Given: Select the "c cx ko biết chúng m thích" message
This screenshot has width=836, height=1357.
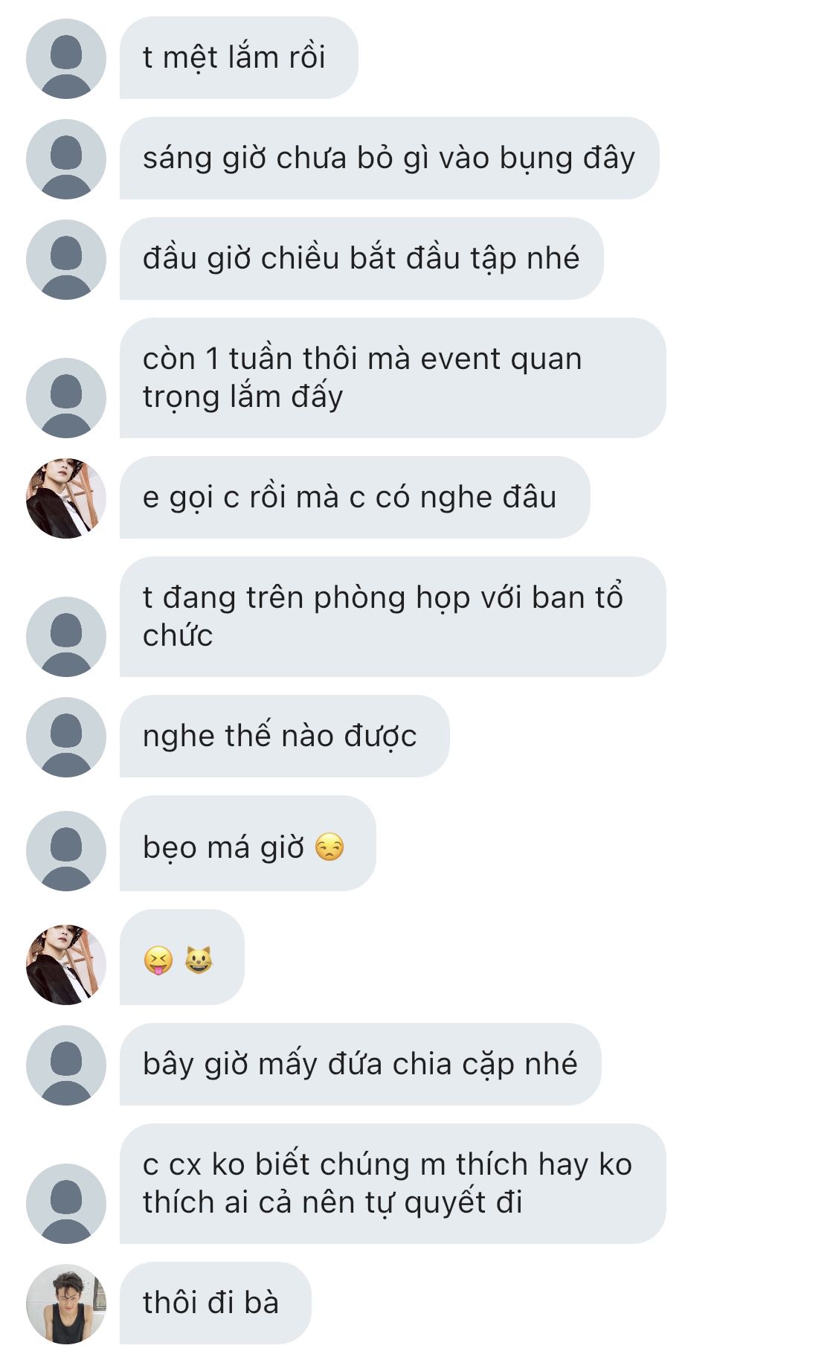Looking at the screenshot, I should point(393,1184).
